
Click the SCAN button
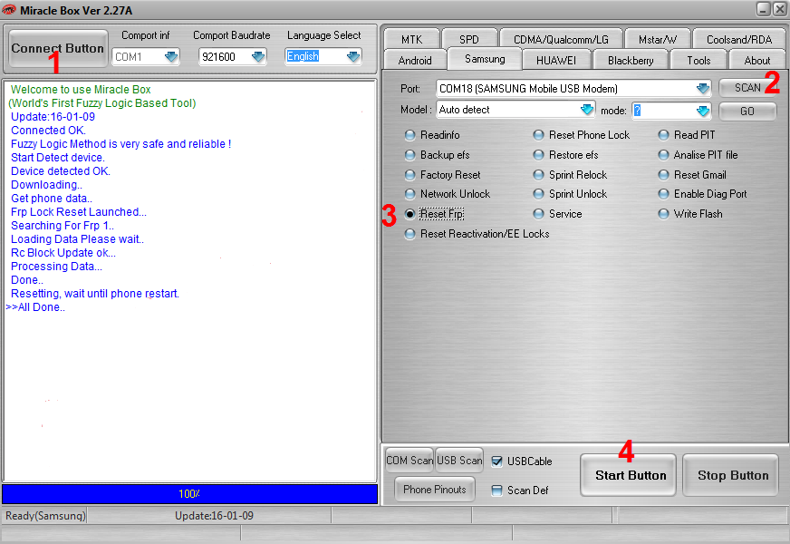click(x=747, y=88)
